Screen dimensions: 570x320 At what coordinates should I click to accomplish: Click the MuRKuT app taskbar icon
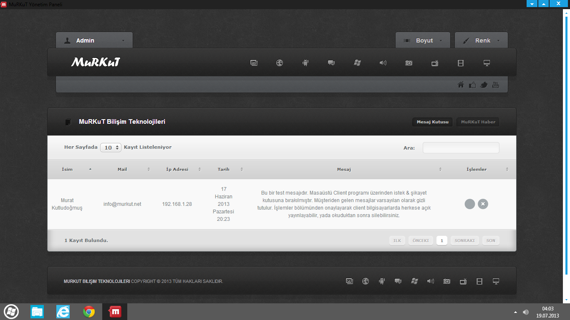(115, 312)
